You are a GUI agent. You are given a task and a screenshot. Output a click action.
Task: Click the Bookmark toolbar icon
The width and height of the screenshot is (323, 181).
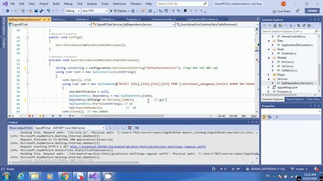185,11
